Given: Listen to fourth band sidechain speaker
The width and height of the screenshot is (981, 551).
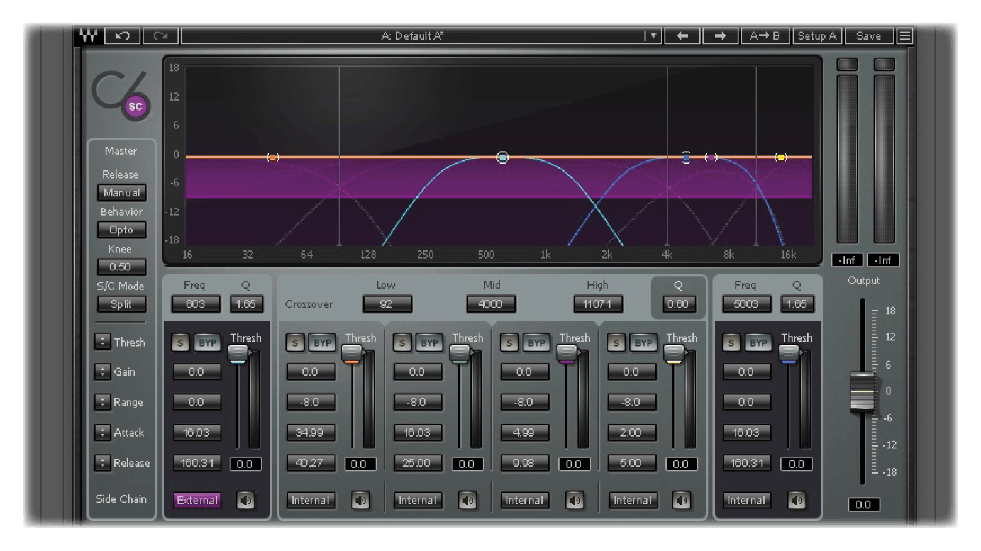Looking at the screenshot, I should click(x=682, y=500).
